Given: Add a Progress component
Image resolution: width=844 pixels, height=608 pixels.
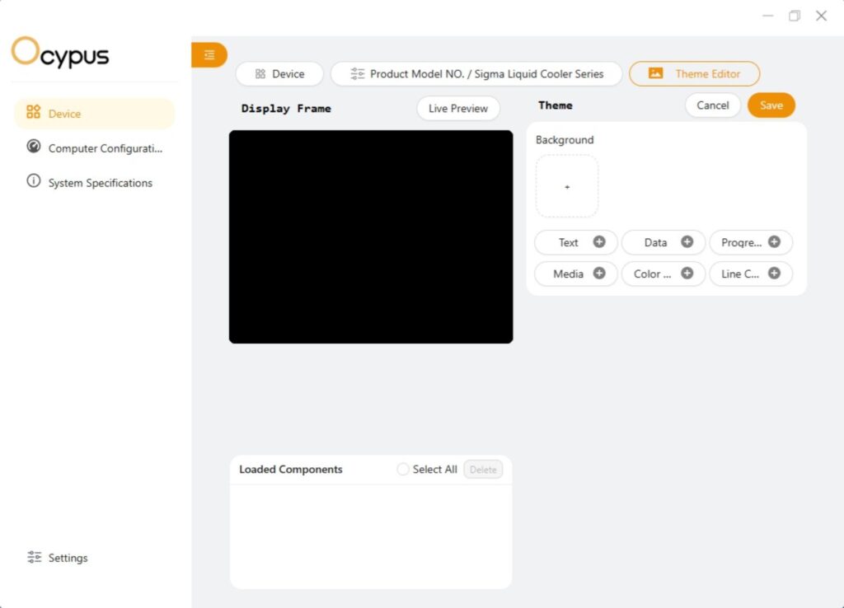Looking at the screenshot, I should [751, 242].
